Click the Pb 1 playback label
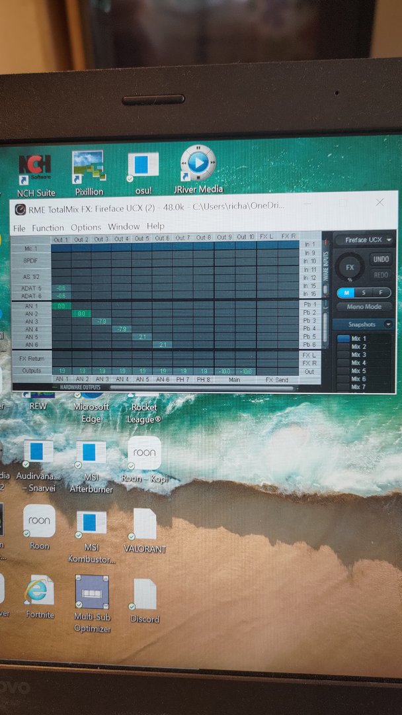The height and width of the screenshot is (715, 402). pyautogui.click(x=309, y=304)
